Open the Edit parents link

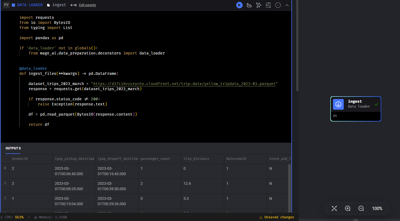pyautogui.click(x=87, y=5)
